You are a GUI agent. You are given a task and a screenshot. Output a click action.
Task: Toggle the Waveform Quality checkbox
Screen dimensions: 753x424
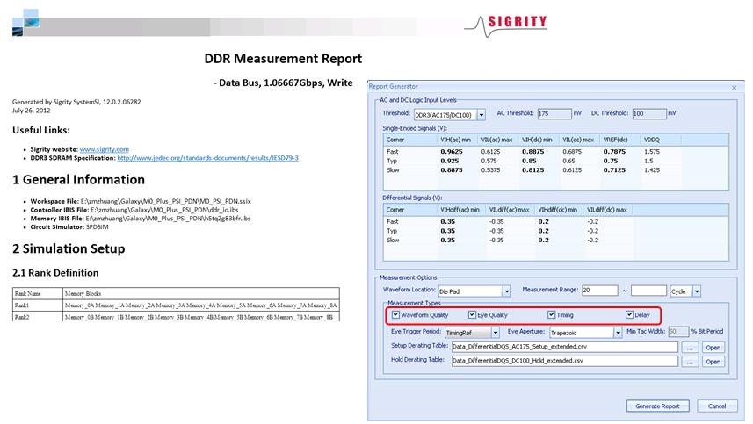point(395,314)
